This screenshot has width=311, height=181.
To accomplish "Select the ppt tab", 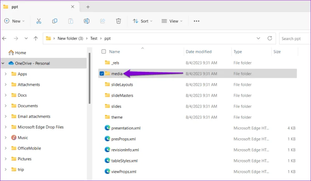I will 40,7.
